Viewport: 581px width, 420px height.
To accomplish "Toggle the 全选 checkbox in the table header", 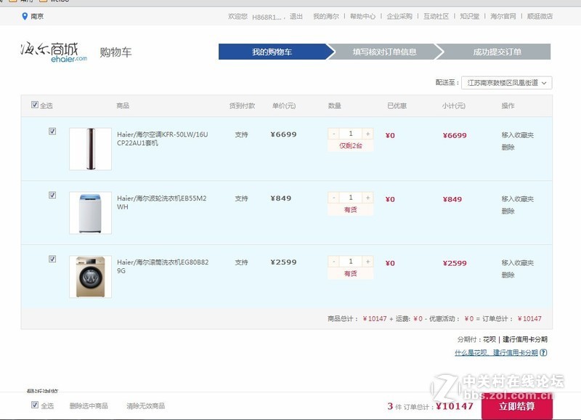I will click(x=35, y=105).
